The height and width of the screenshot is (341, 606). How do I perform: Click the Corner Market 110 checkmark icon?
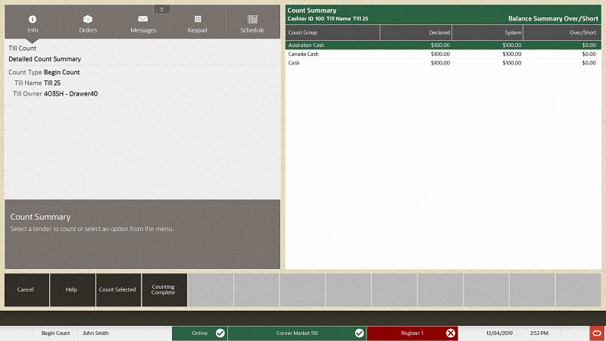(359, 333)
